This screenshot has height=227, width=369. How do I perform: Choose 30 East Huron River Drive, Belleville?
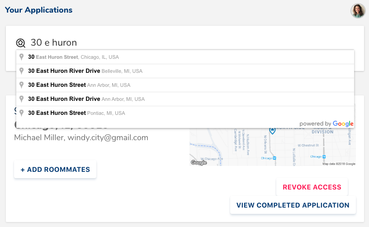click(85, 71)
